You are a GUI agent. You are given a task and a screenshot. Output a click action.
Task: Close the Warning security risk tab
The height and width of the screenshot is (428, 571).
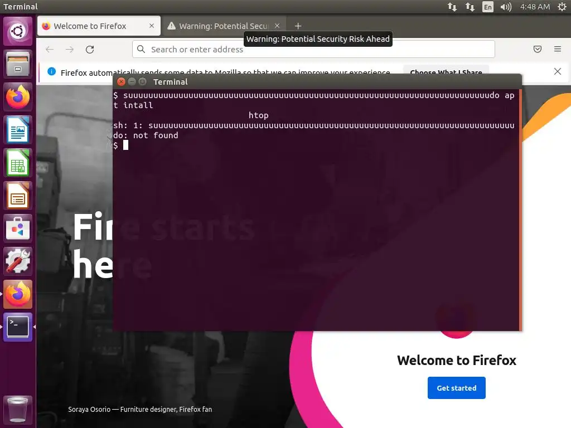coord(277,26)
